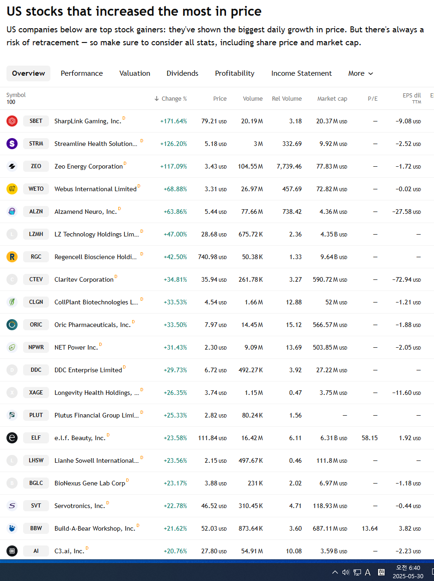Show hidden system tray icons
This screenshot has height=581, width=434.
point(335,572)
